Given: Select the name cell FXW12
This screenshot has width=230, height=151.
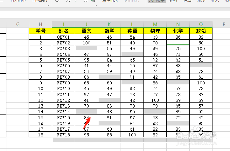Looking at the screenshot, I should [x=64, y=100].
